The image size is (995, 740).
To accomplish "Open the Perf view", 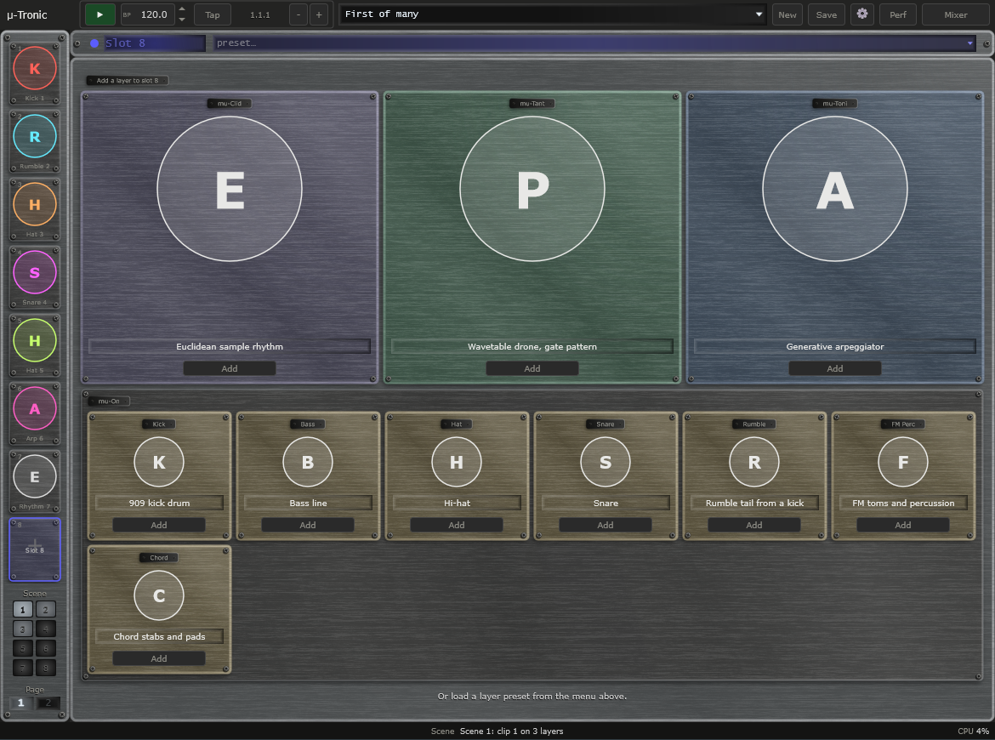I will pos(898,14).
